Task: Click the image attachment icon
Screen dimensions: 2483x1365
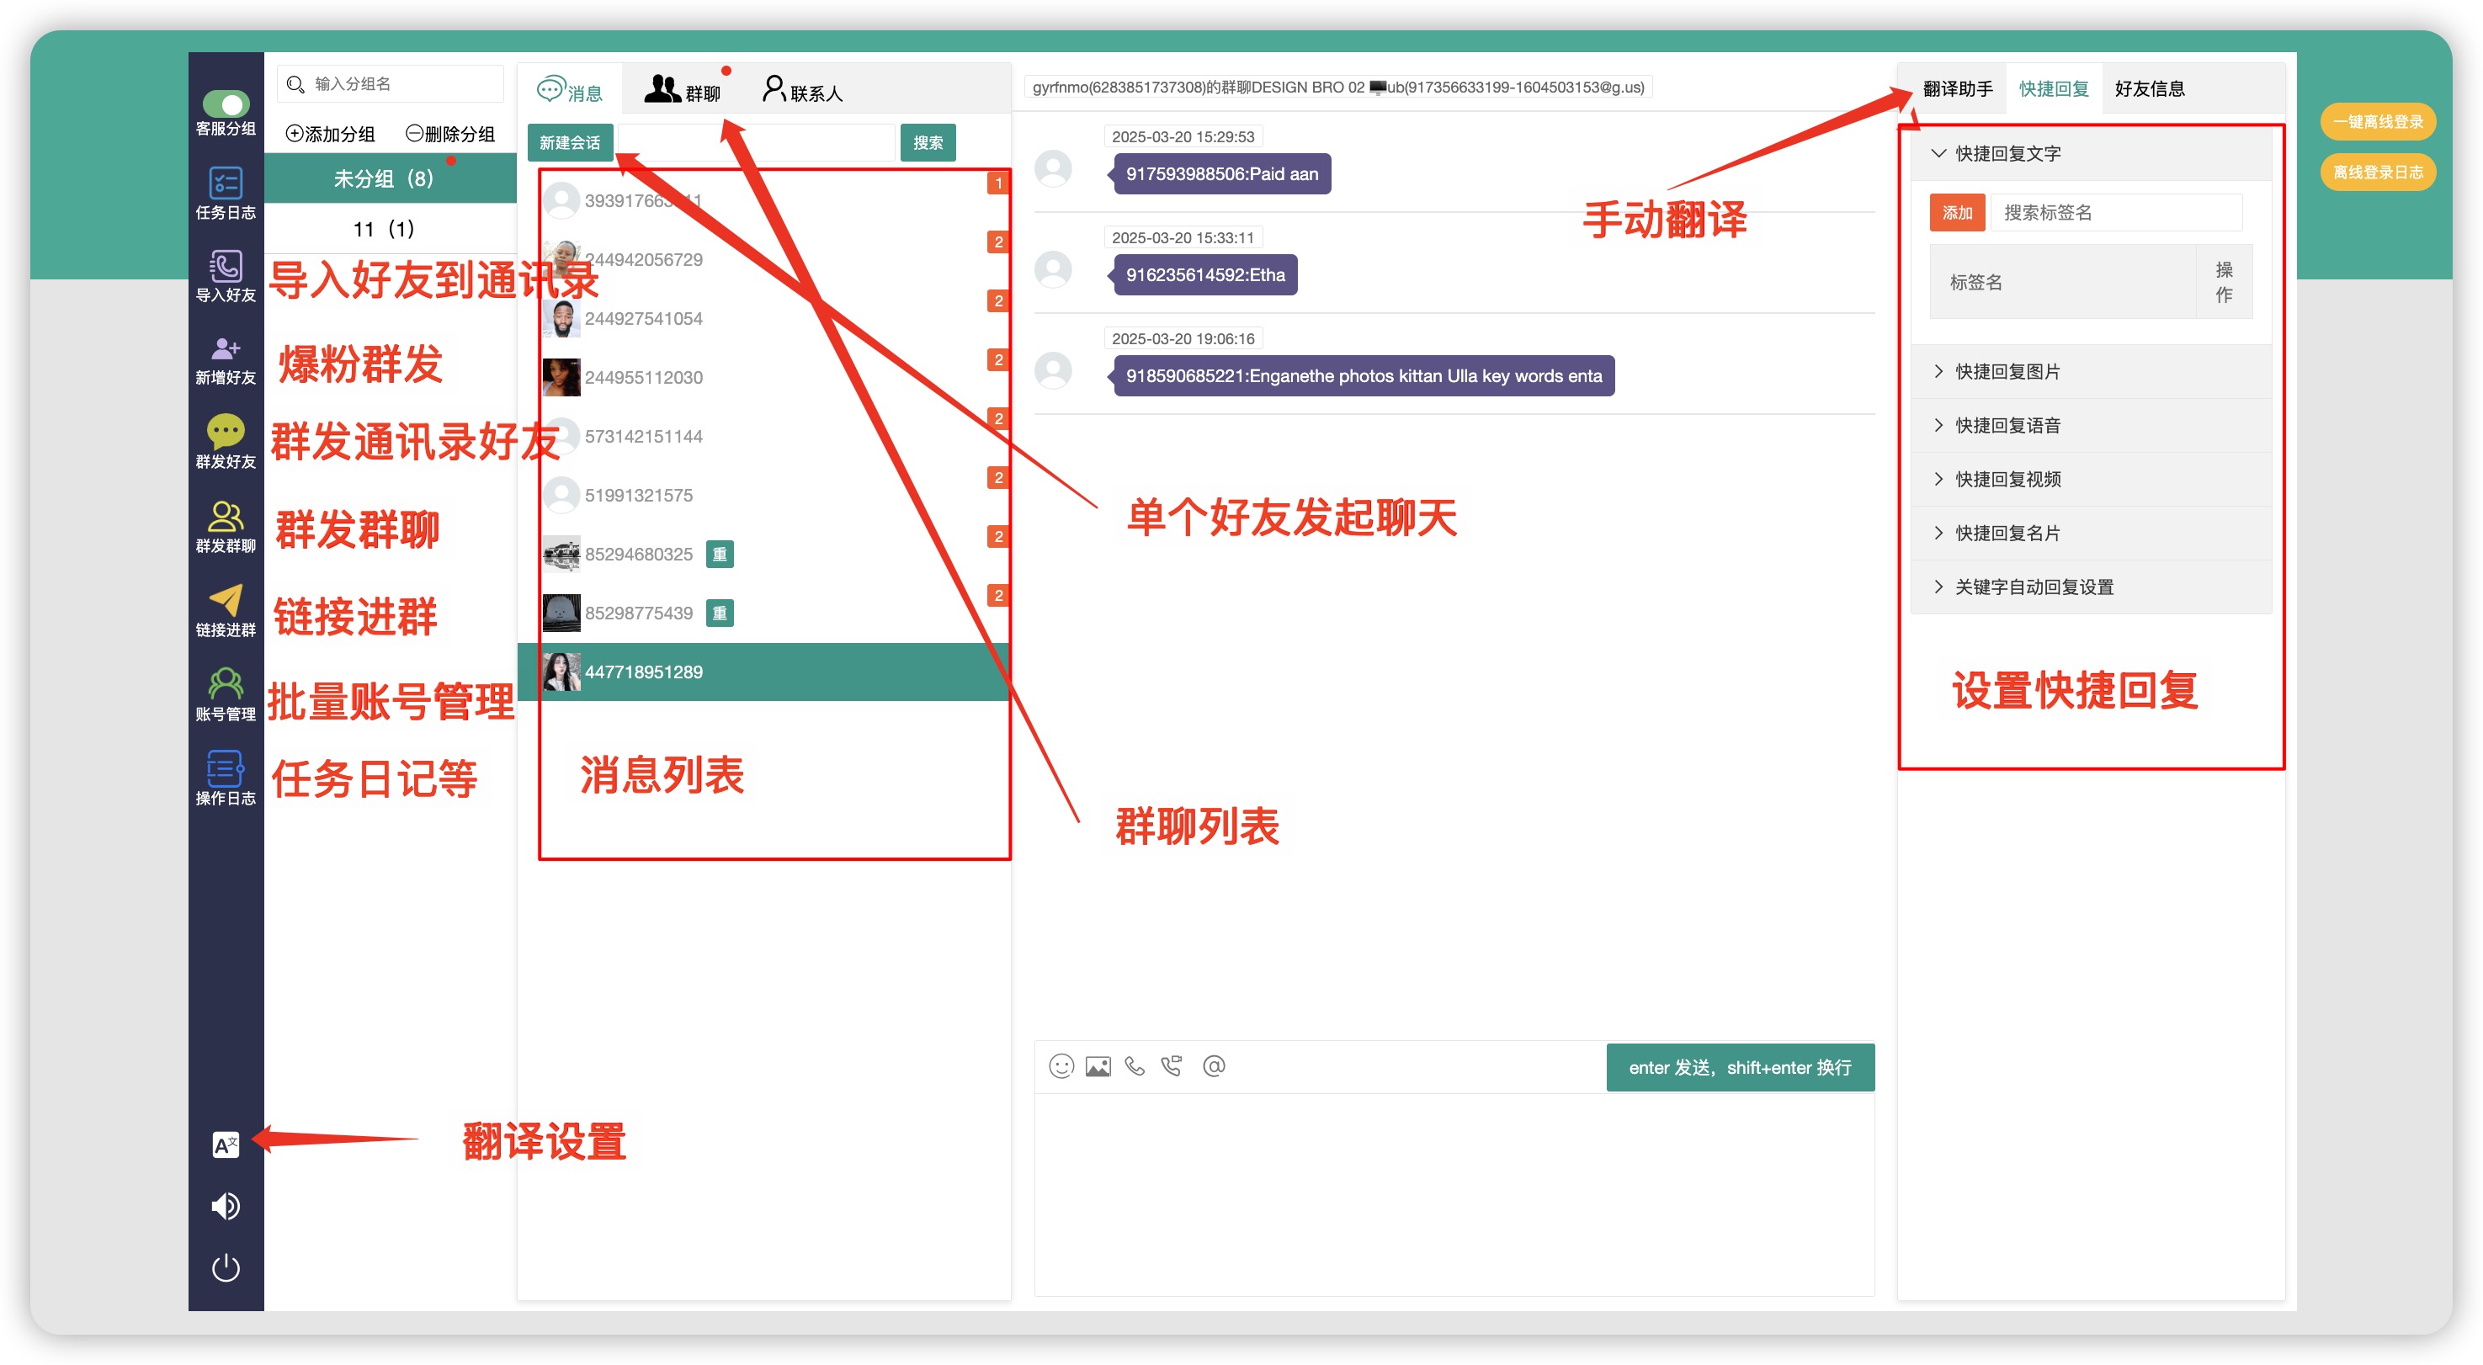Action: click(1098, 1066)
